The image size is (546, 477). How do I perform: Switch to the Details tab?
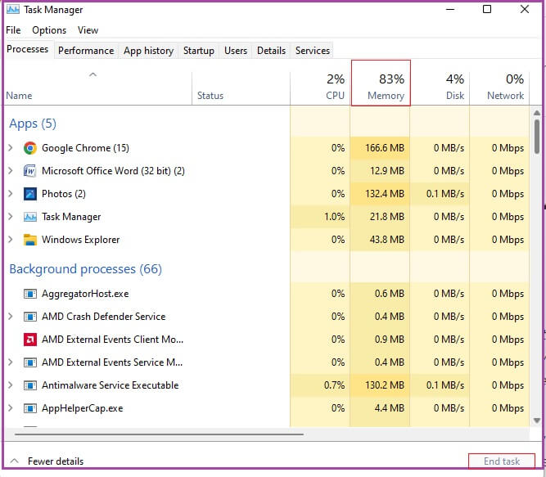[x=271, y=51]
